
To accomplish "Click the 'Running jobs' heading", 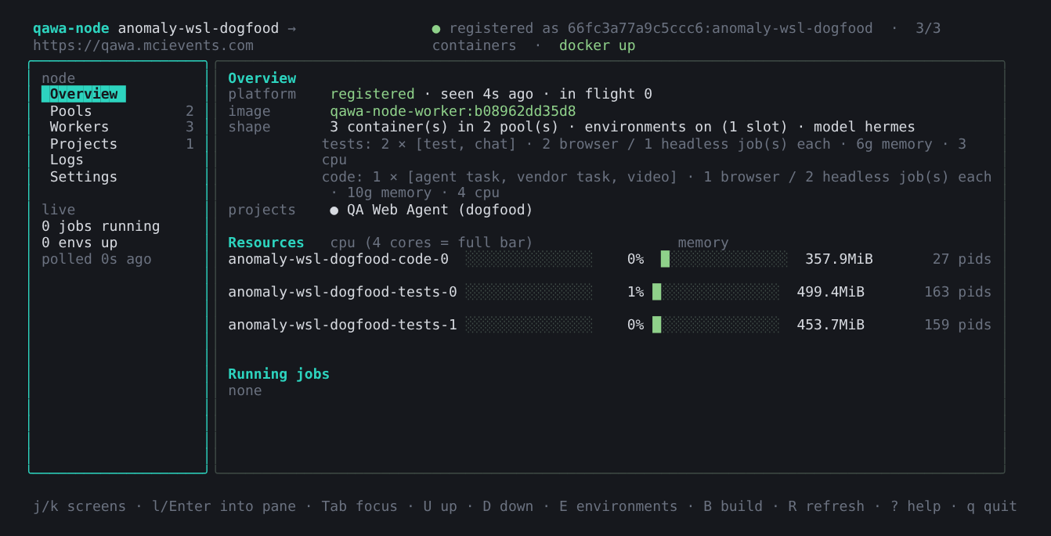I will [279, 374].
